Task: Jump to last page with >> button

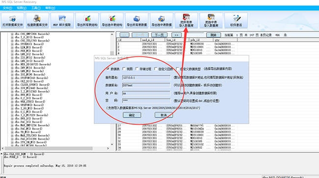Action: click(x=176, y=35)
